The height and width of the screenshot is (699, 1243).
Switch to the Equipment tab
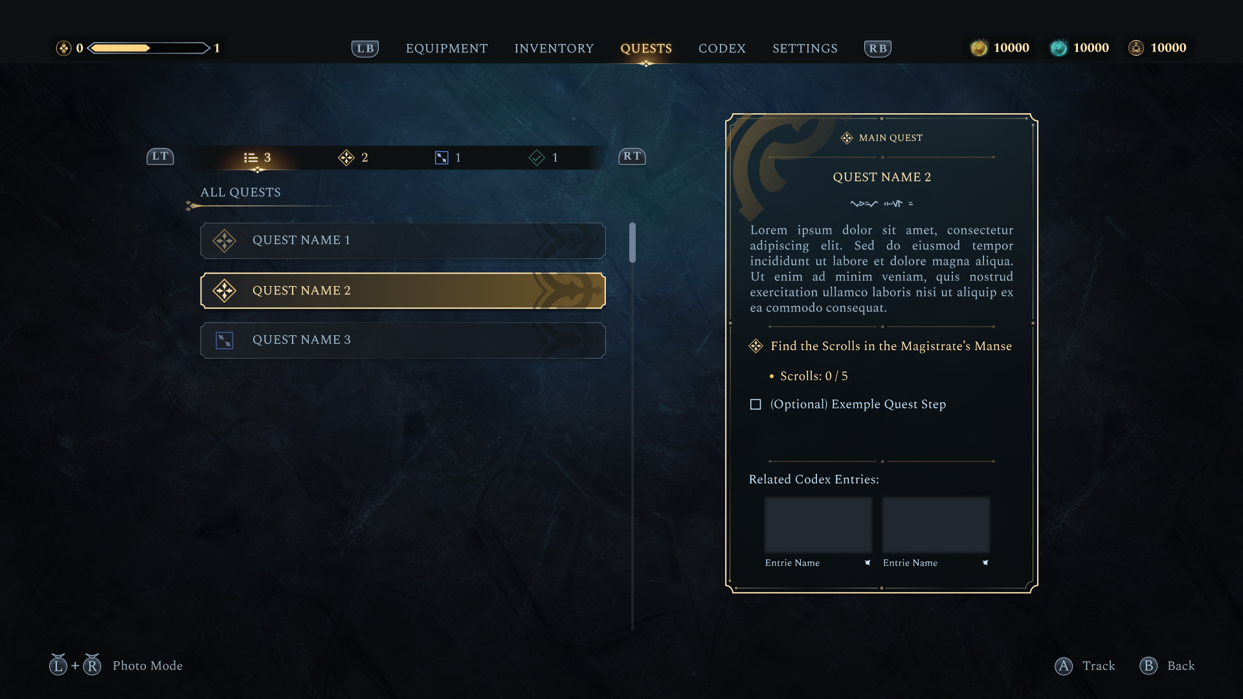447,49
